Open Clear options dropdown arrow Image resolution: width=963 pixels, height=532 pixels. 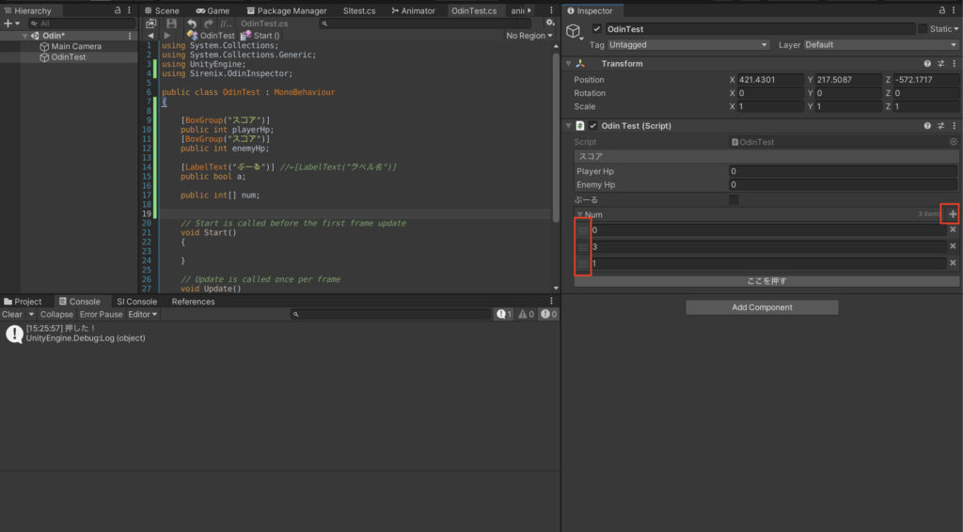31,314
